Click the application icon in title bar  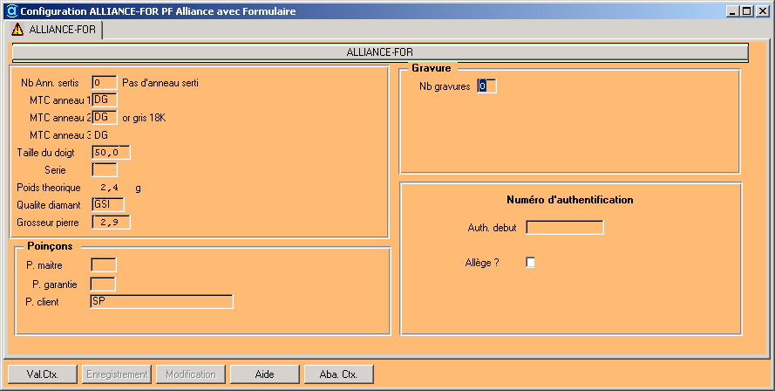coord(10,11)
